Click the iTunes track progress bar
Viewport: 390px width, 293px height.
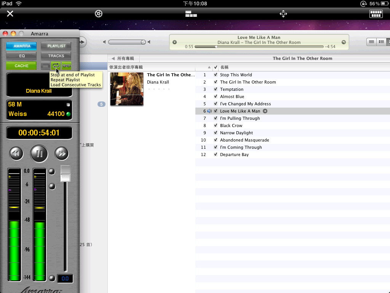click(259, 47)
